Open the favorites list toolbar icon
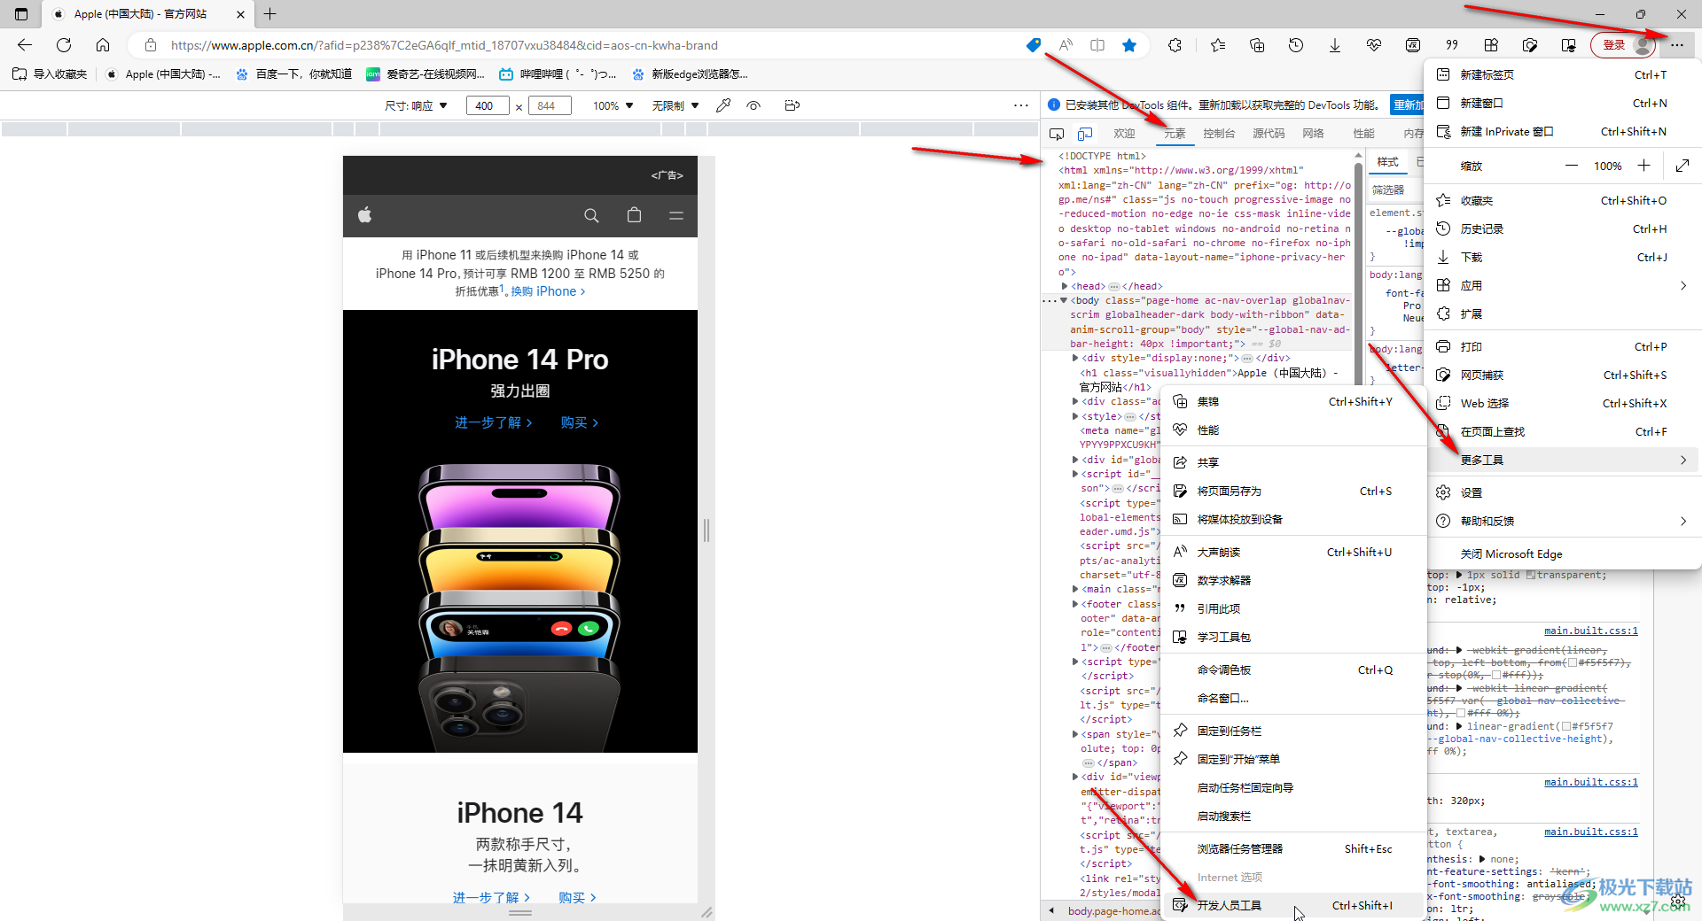Image resolution: width=1702 pixels, height=921 pixels. (x=1218, y=45)
